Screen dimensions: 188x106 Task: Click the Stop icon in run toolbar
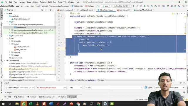[x=159, y=6]
